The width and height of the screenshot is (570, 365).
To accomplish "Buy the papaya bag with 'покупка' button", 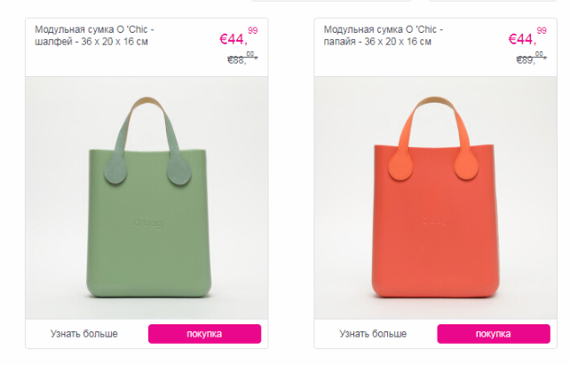I will pos(494,334).
